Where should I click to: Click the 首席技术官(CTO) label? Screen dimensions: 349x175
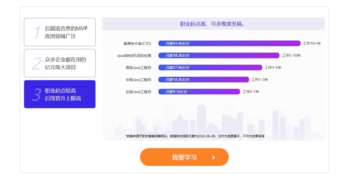(137, 44)
